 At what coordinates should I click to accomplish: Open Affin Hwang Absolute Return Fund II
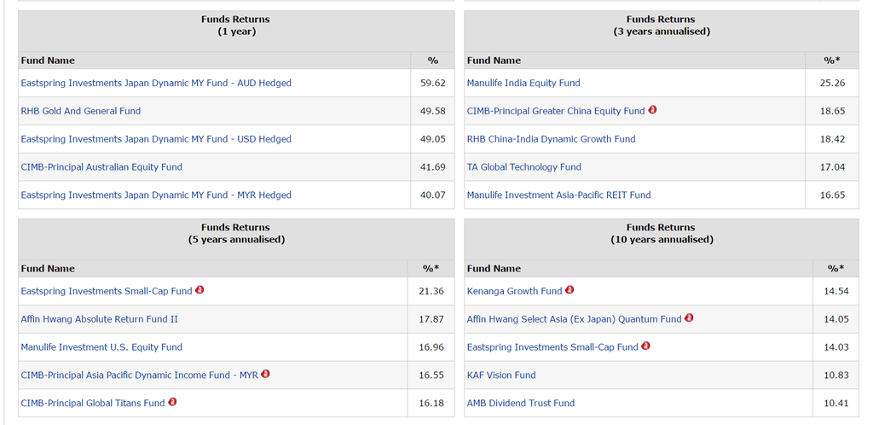pyautogui.click(x=99, y=319)
